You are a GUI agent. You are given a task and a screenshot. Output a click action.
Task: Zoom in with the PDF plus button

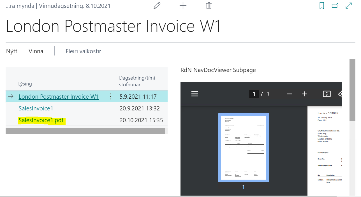(x=305, y=94)
